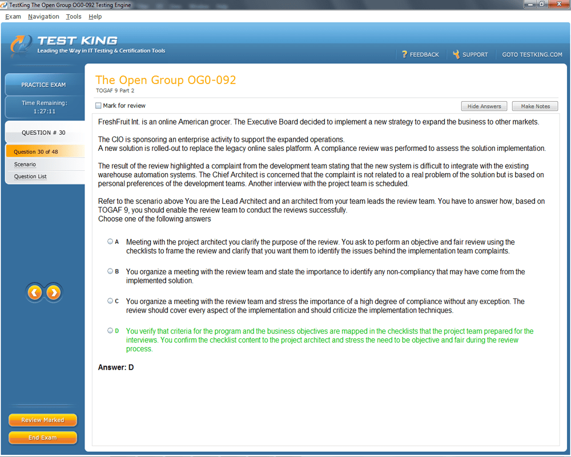571x457 pixels.
Task: Click answer B text about non-compliancy
Action: point(325,276)
